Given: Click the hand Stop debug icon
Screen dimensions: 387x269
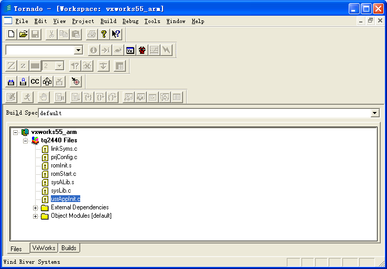Looking at the screenshot, I should pos(44,97).
